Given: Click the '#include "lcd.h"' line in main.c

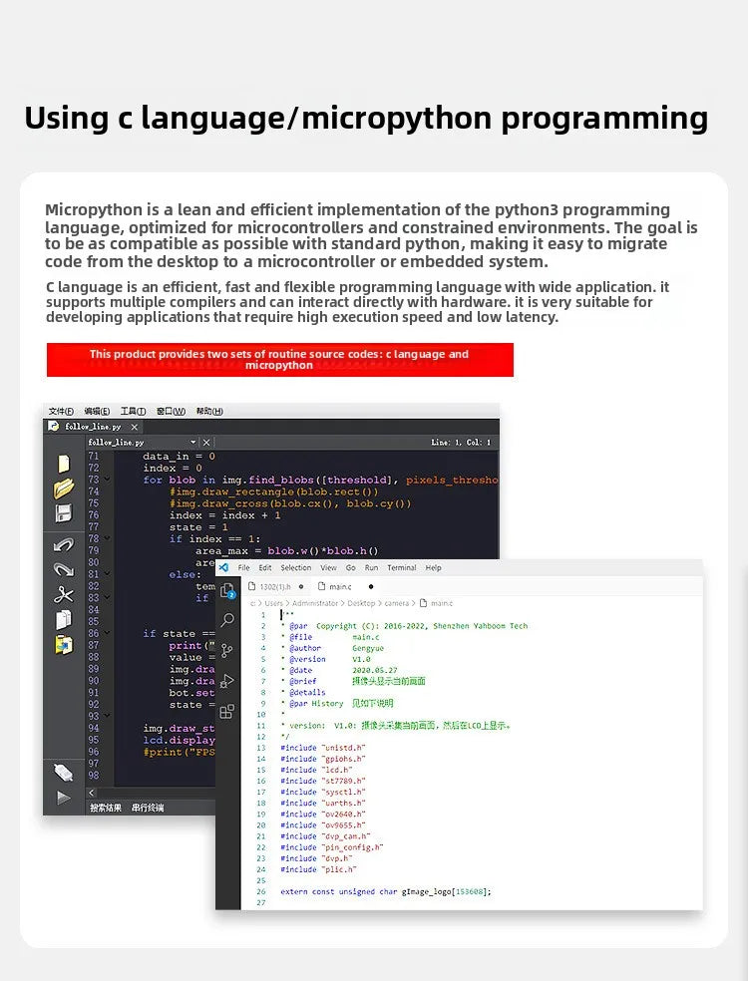Looking at the screenshot, I should 317,771.
